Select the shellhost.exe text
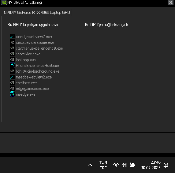 click(26, 83)
